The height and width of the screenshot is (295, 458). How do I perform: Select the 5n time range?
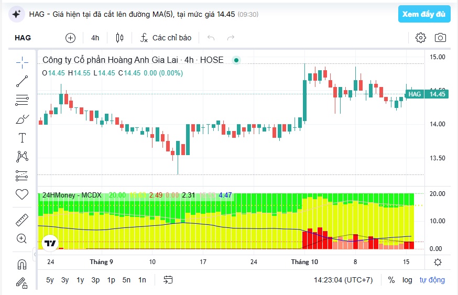126,280
